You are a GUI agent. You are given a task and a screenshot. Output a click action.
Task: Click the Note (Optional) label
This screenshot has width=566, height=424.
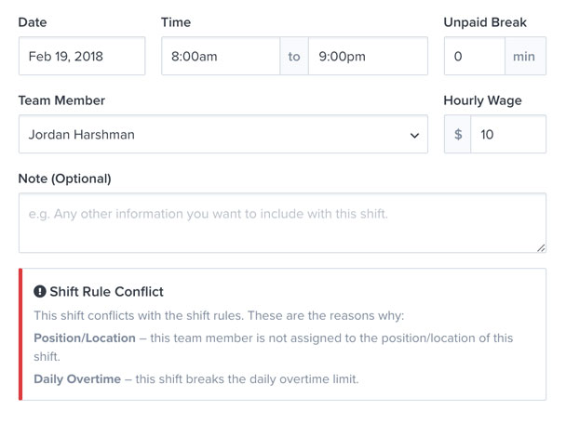[64, 179]
